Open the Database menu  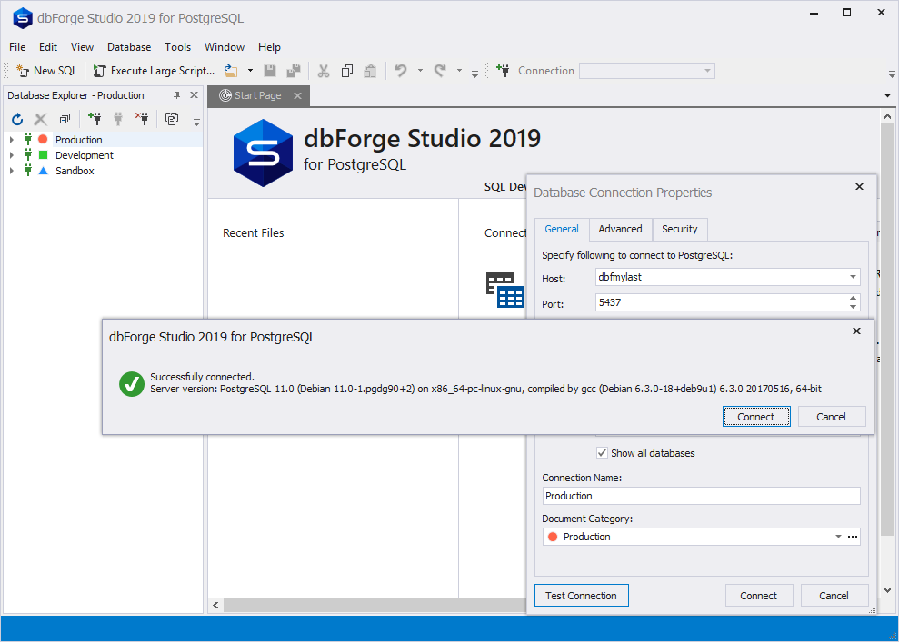(x=129, y=47)
